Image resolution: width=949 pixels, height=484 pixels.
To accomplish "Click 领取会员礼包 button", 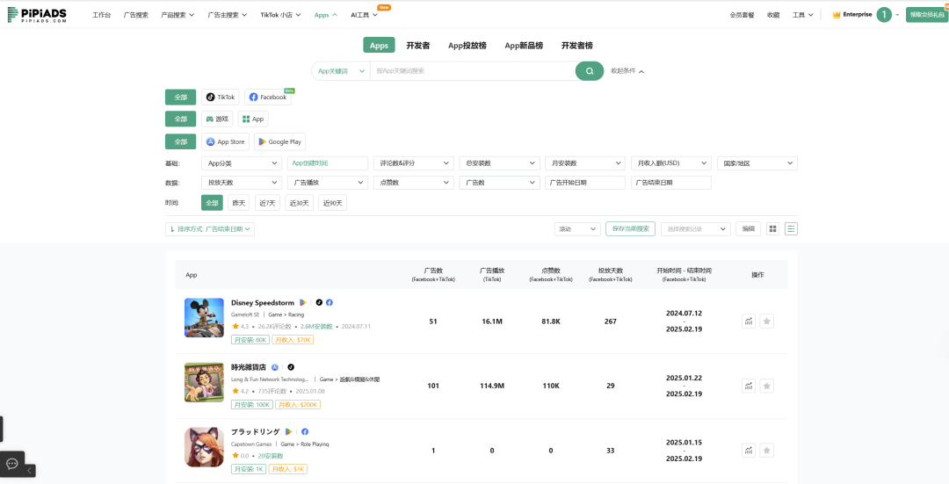I will pos(927,15).
